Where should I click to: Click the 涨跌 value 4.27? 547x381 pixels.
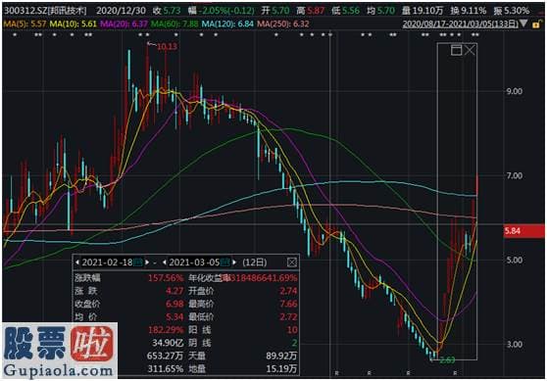pyautogui.click(x=174, y=291)
